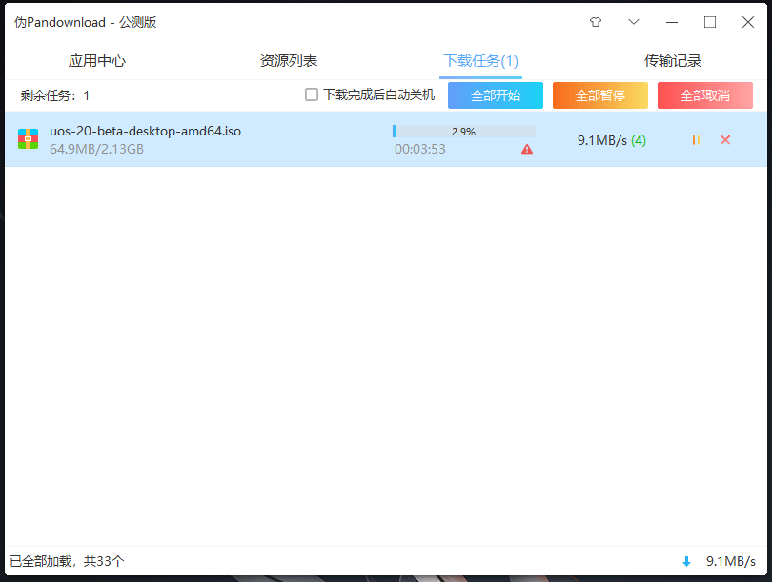Click the 2.9% download progress bar
The image size is (772, 582).
[464, 132]
